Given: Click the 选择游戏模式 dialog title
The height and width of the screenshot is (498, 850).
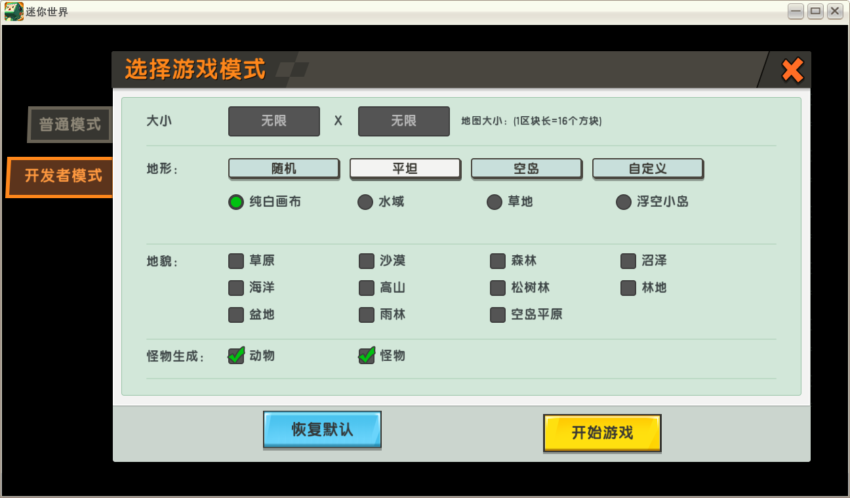Looking at the screenshot, I should (195, 69).
